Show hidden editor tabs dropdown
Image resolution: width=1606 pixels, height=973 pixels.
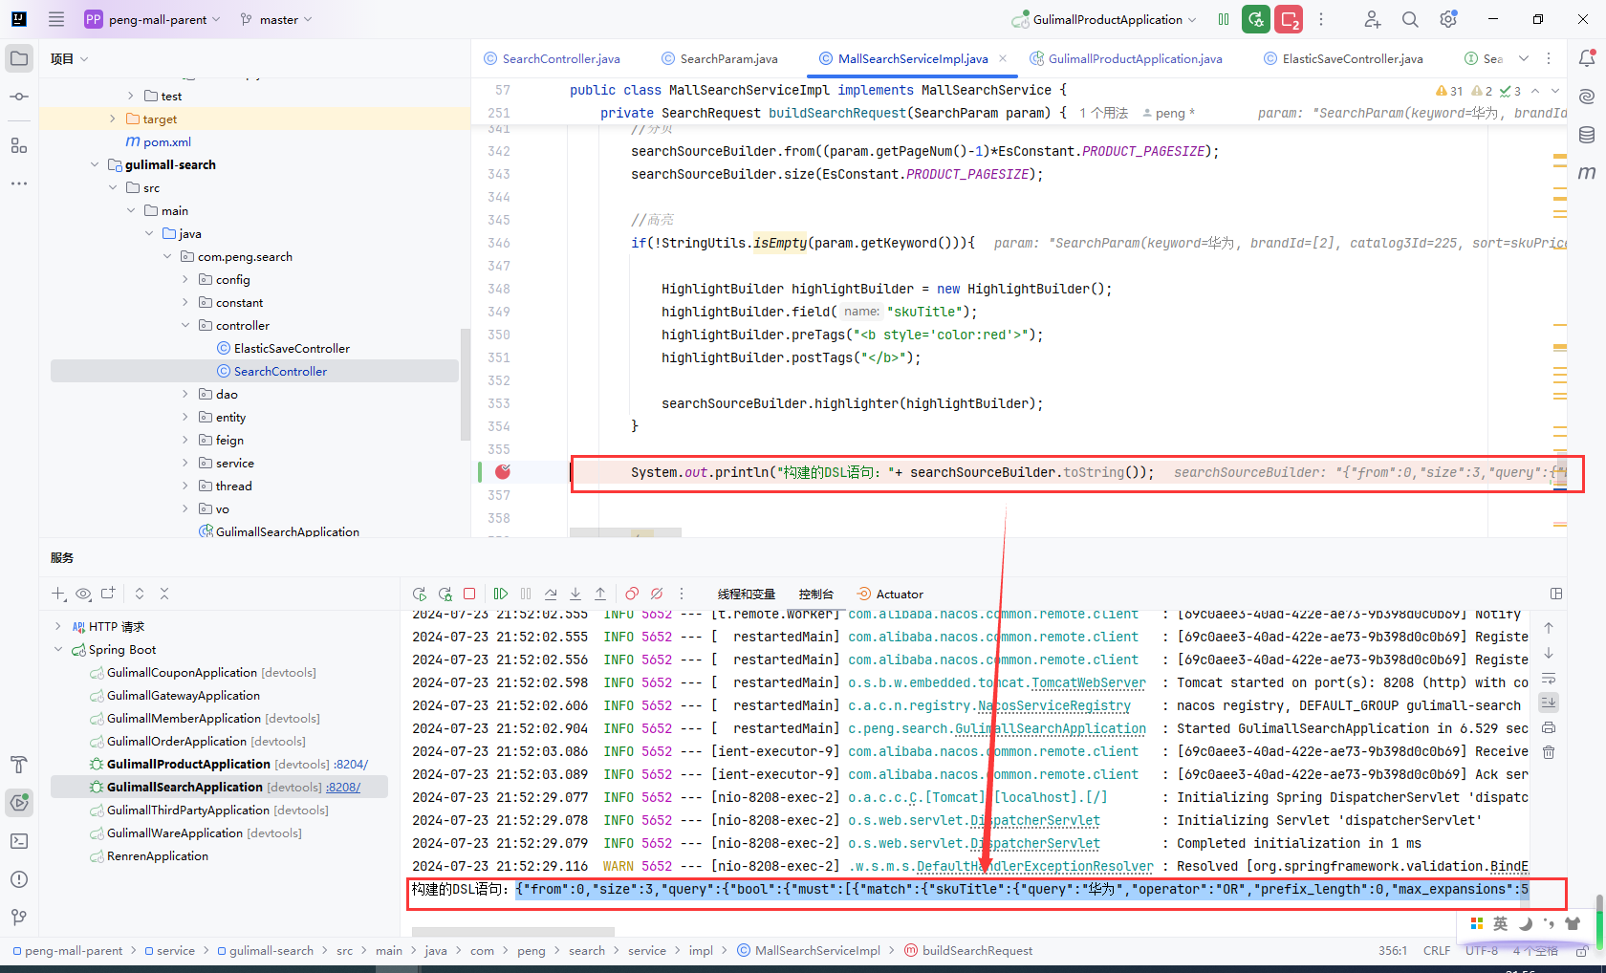coord(1524,58)
